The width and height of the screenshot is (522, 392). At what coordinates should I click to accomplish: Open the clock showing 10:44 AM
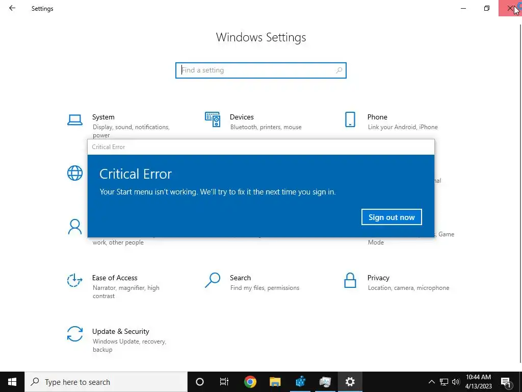[x=478, y=382]
